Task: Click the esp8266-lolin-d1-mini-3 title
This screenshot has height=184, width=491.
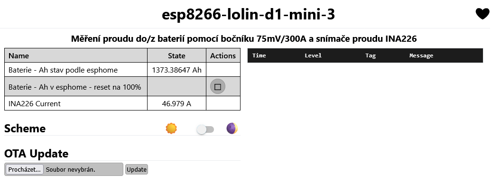Action: click(248, 14)
